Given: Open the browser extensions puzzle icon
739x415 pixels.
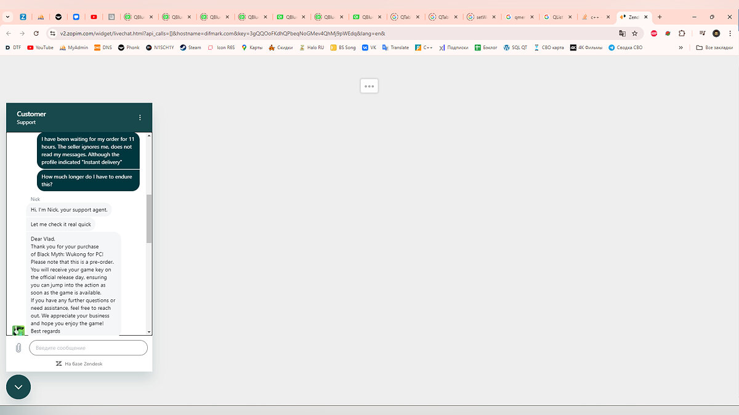Looking at the screenshot, I should [x=682, y=33].
